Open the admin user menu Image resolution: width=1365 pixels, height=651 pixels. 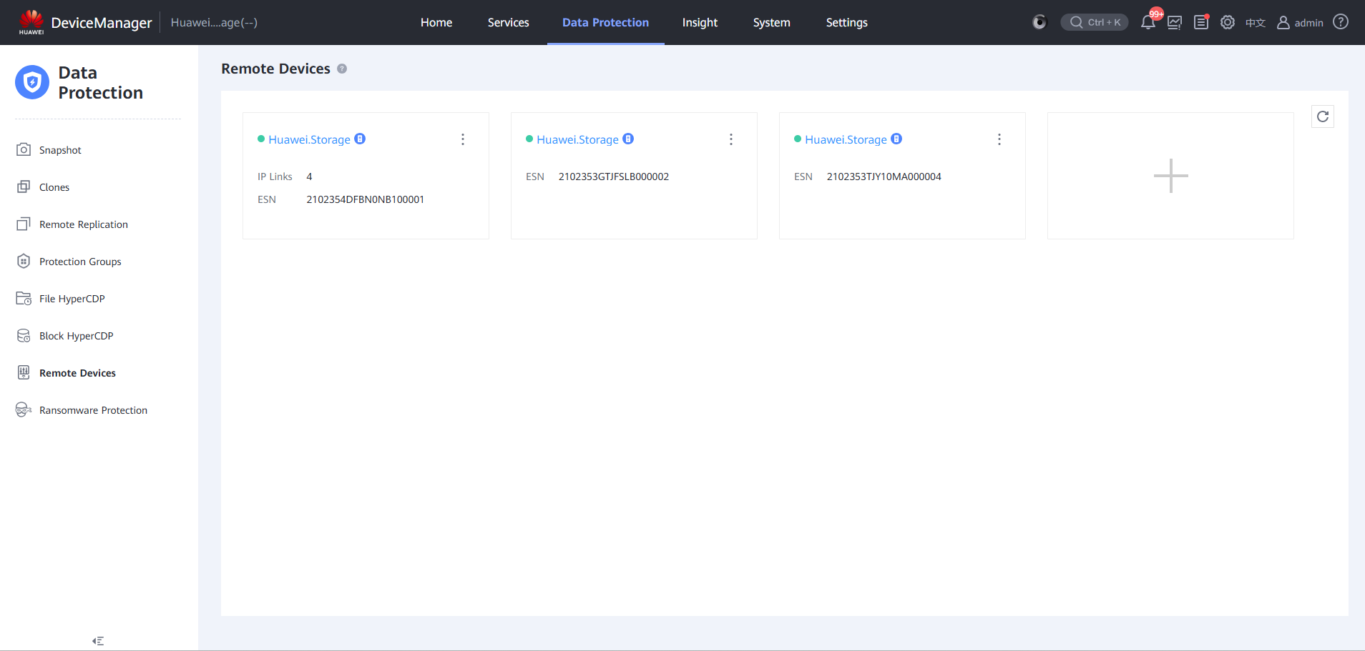[1301, 23]
